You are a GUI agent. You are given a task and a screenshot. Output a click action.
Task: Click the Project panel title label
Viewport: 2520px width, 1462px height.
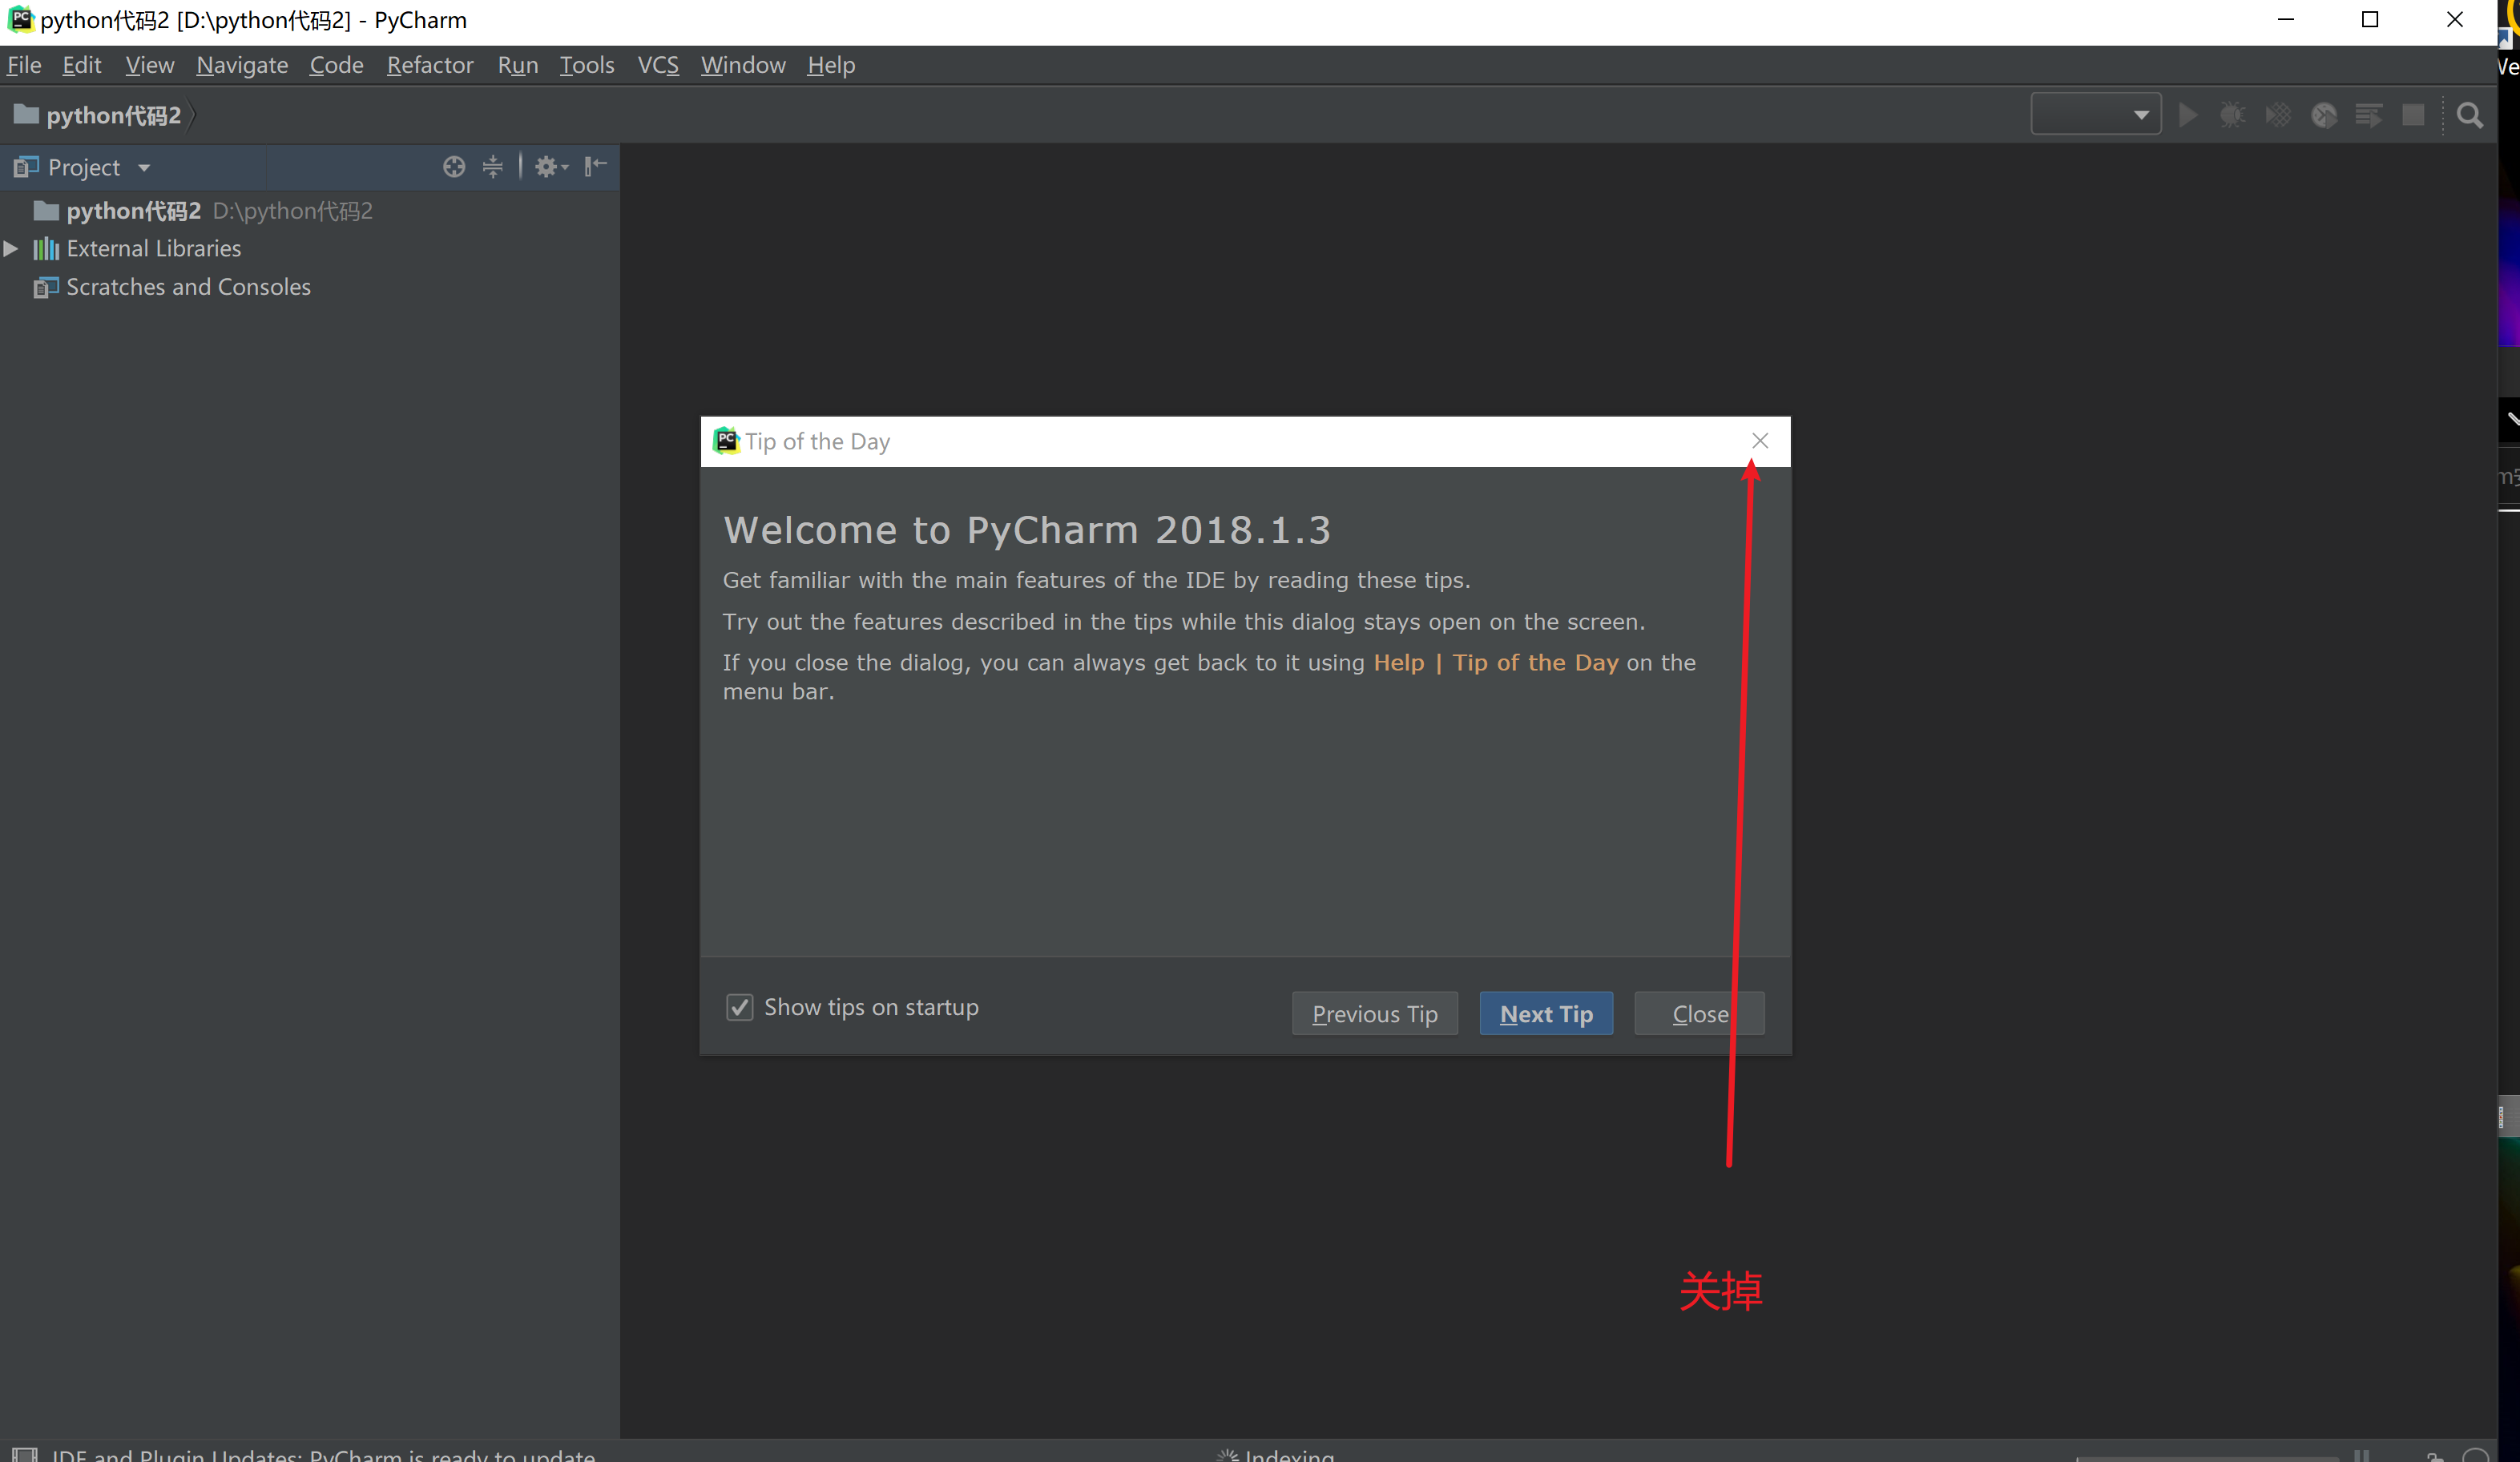tap(84, 167)
